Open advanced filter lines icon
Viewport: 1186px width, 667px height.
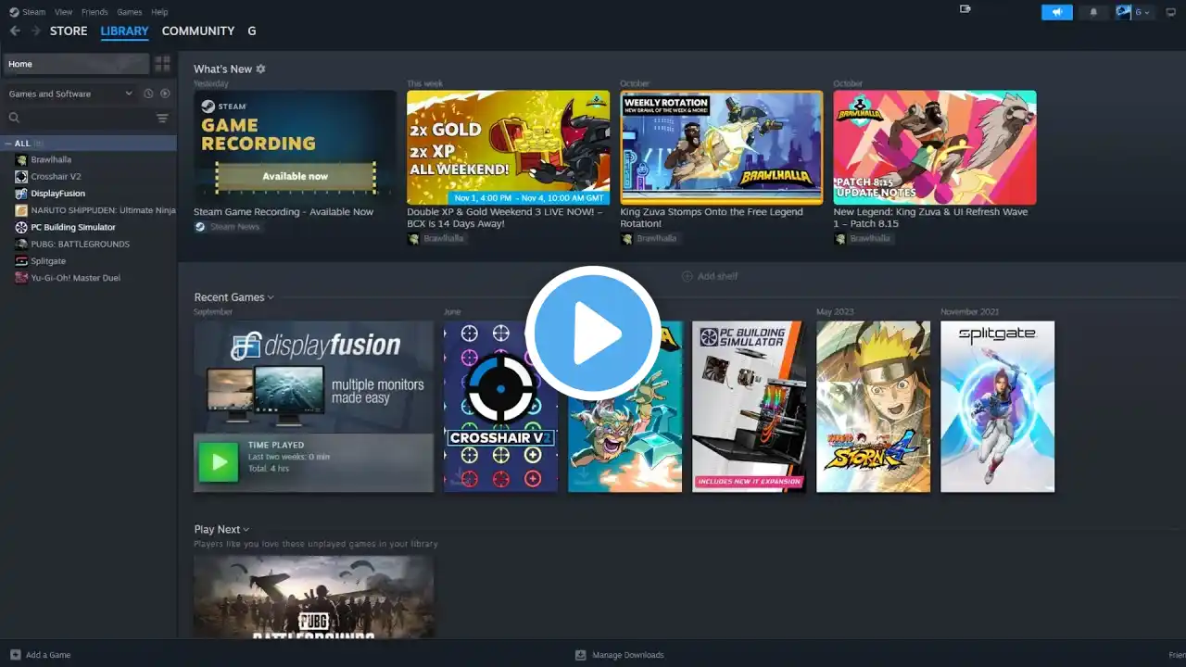[162, 118]
